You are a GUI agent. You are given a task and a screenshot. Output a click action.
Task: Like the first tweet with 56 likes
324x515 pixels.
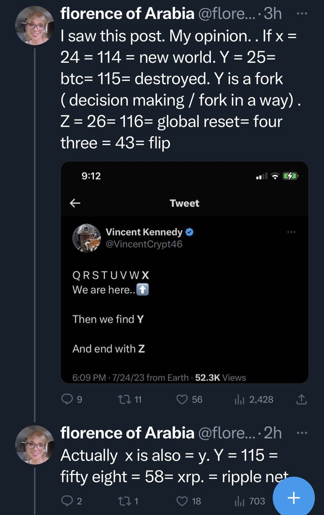click(x=183, y=399)
